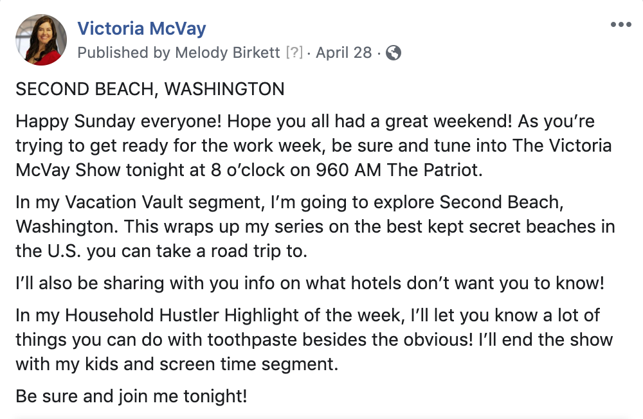This screenshot has width=643, height=419.
Task: Click publisher name Melody Birkett
Action: (x=228, y=53)
